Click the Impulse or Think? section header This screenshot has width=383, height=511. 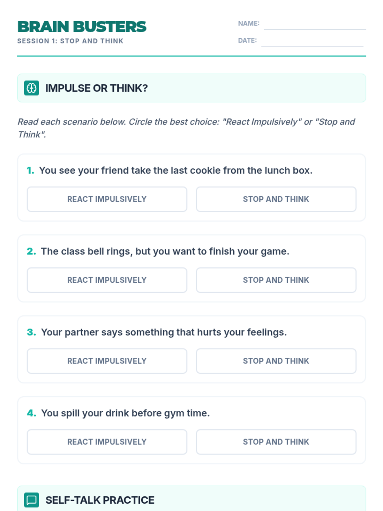[x=96, y=88]
